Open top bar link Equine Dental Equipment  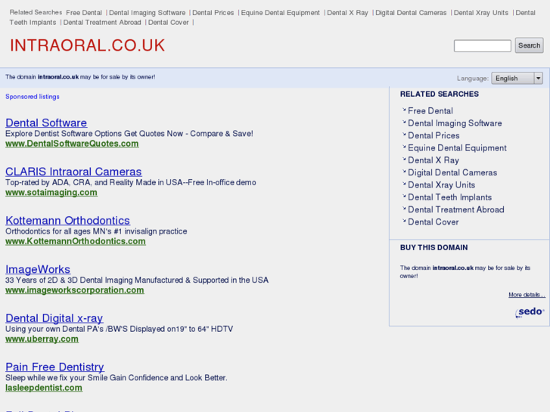[280, 13]
